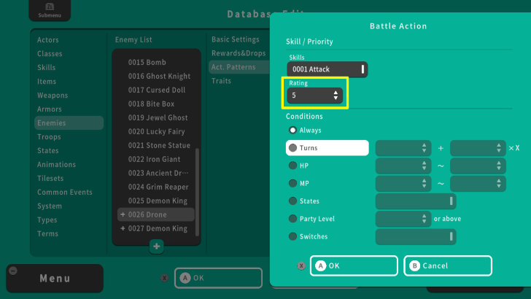Click the second Turns multiplier stepper
This screenshot has width=531, height=299.
478,148
